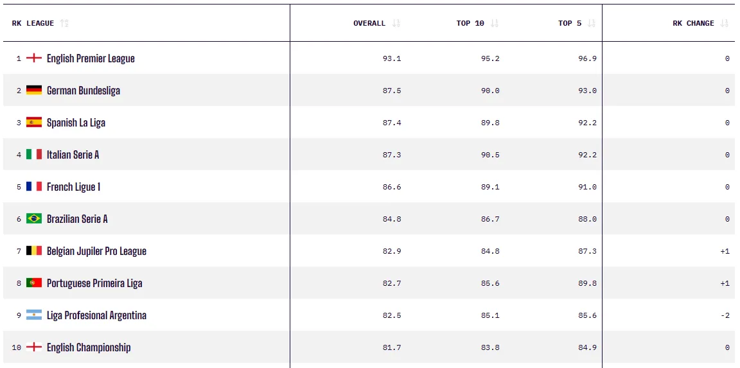Click Liga Profesional Argentina -2 rank change
740x368 pixels.
[725, 315]
